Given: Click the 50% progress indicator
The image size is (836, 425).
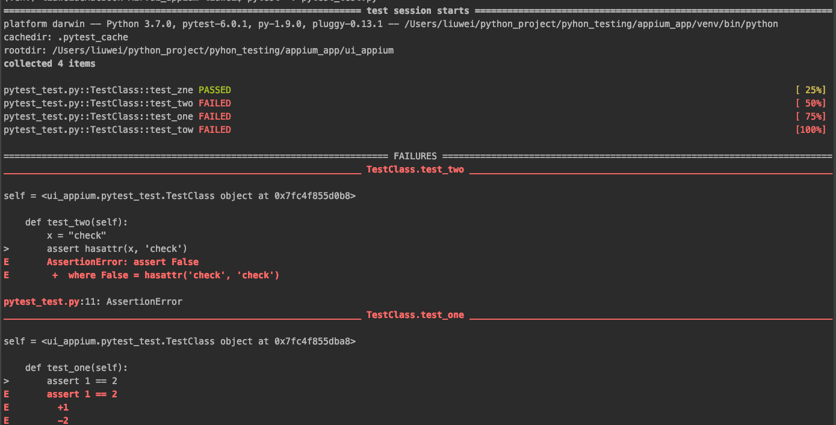Looking at the screenshot, I should click(x=811, y=103).
